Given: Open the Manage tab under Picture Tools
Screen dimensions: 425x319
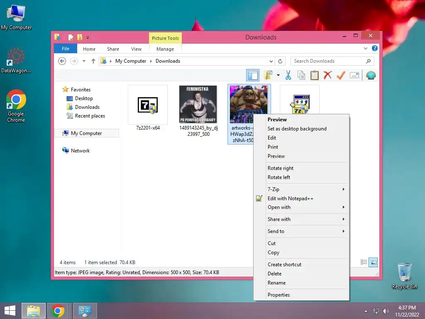Looking at the screenshot, I should [x=165, y=49].
